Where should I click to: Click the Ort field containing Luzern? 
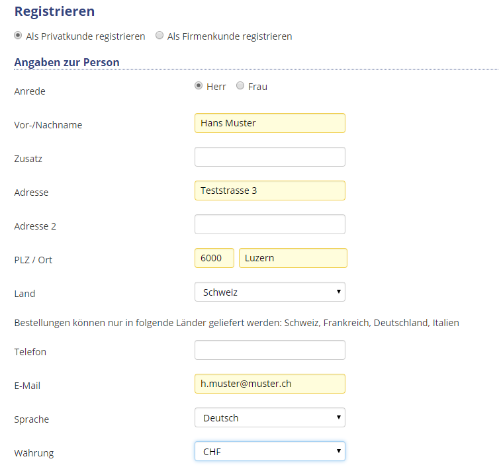(293, 258)
